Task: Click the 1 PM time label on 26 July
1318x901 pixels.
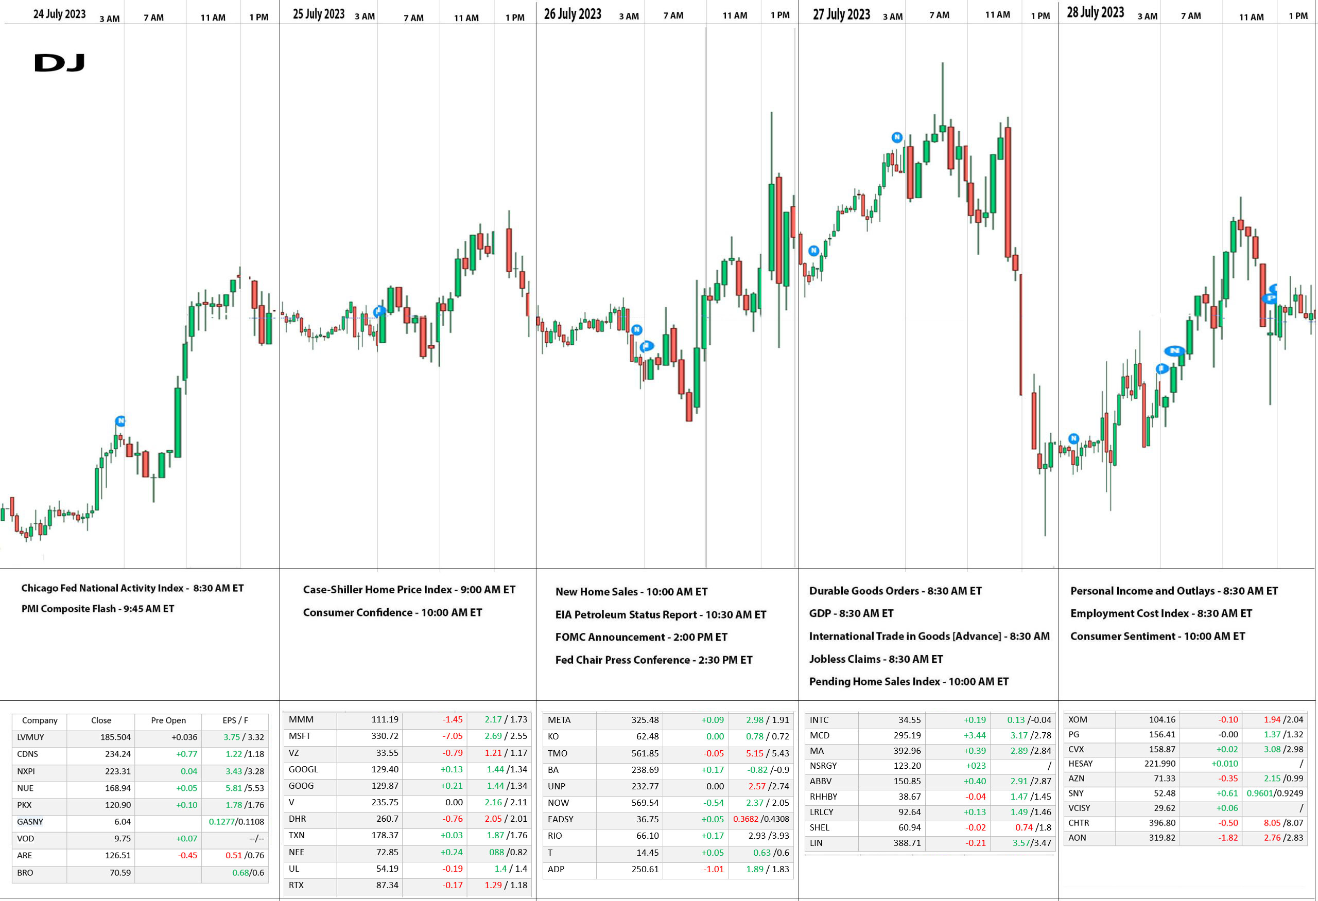Action: click(780, 15)
